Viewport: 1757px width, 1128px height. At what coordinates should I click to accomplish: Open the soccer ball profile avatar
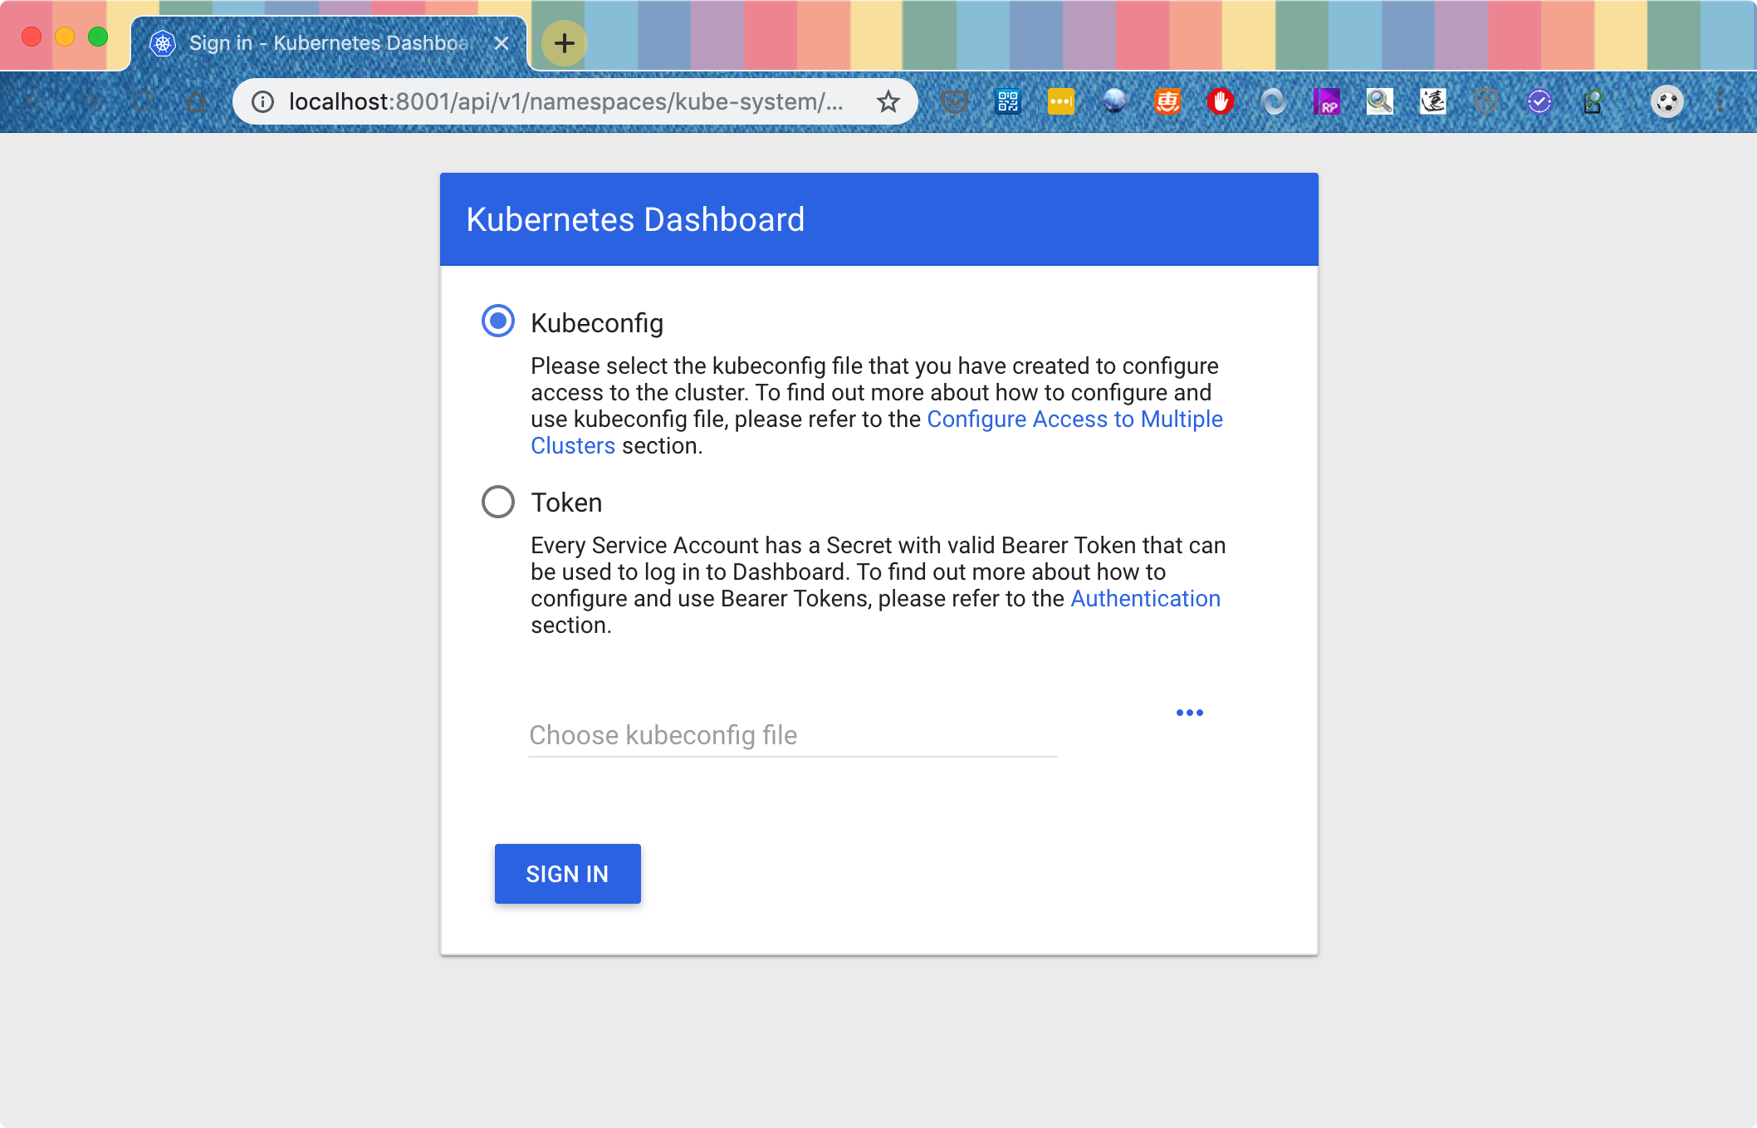(1666, 102)
